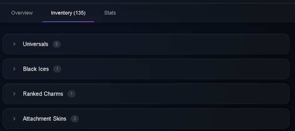Screen dimensions: 295x131
Task: Expand Ranked Charms via its chevron
Action: click(14, 94)
